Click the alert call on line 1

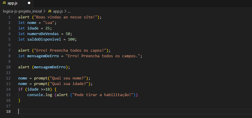tap(24, 17)
